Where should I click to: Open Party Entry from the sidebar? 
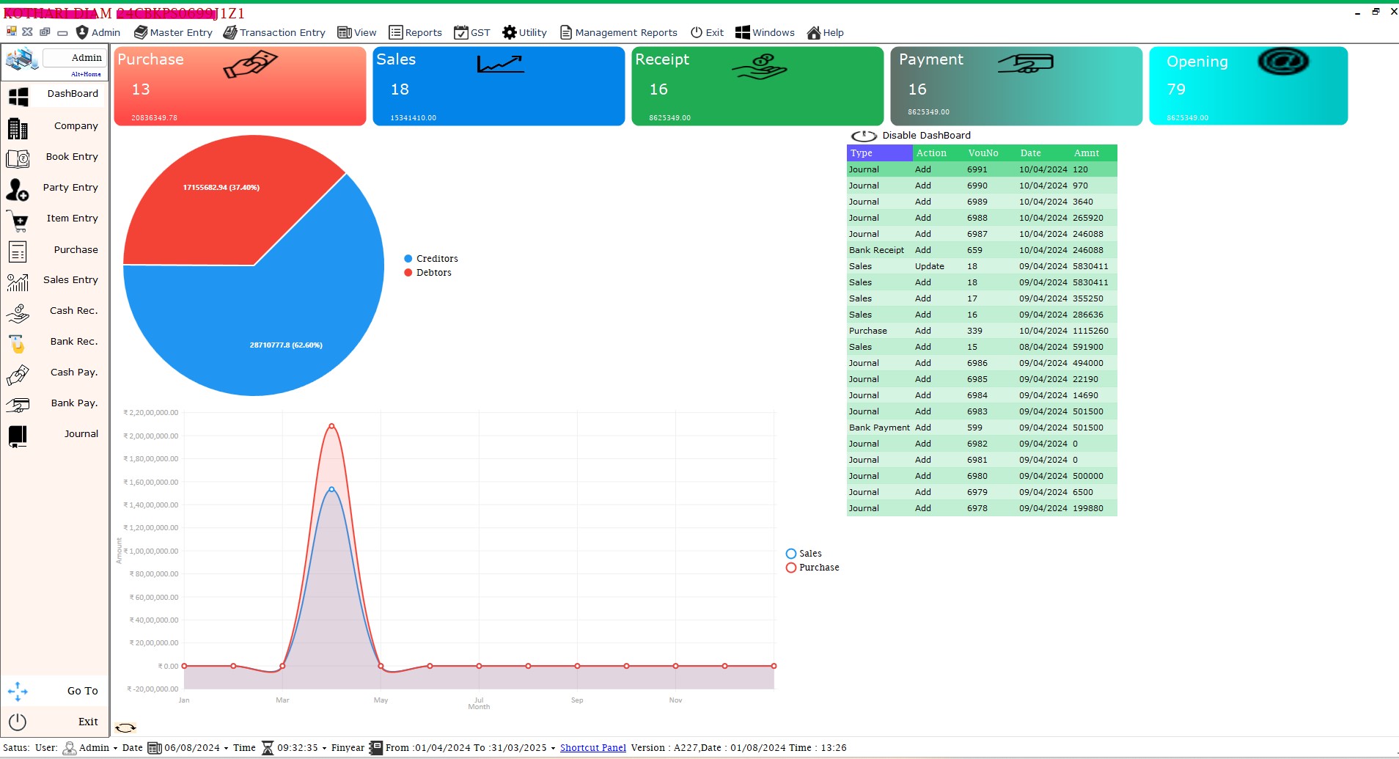[x=70, y=188]
